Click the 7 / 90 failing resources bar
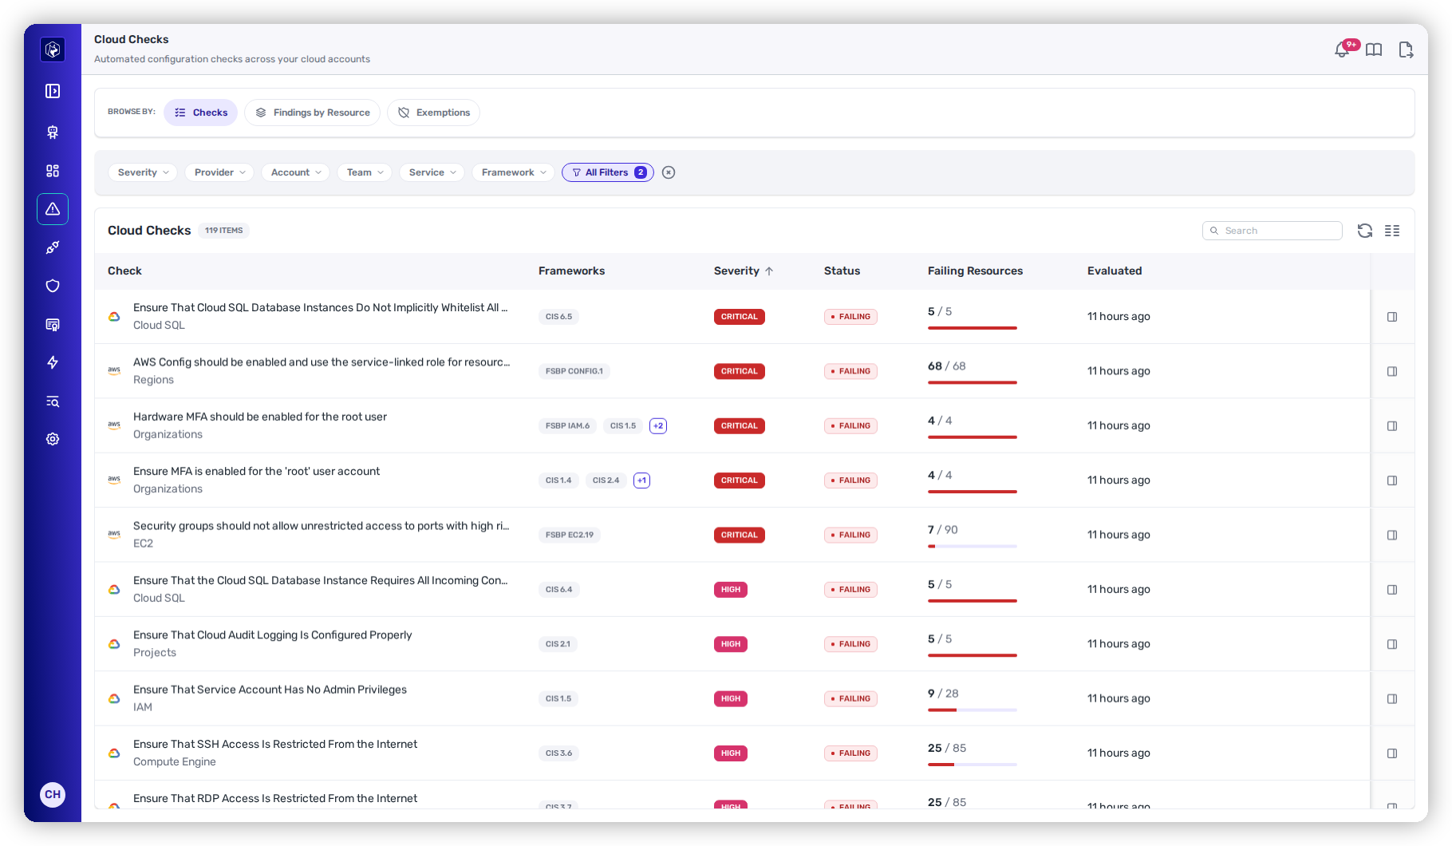This screenshot has width=1452, height=846. 973,546
